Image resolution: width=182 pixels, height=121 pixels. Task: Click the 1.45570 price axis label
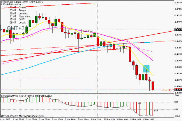point(179,80)
